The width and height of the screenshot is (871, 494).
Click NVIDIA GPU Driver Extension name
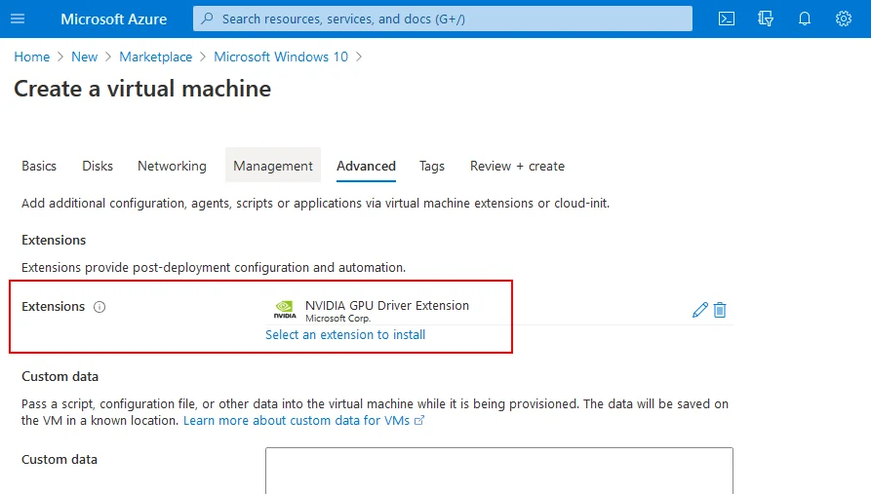(387, 305)
